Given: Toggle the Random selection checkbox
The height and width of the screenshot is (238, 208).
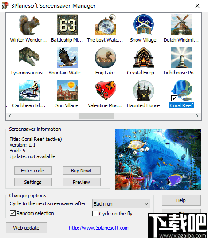Looking at the screenshot, I should (x=12, y=213).
